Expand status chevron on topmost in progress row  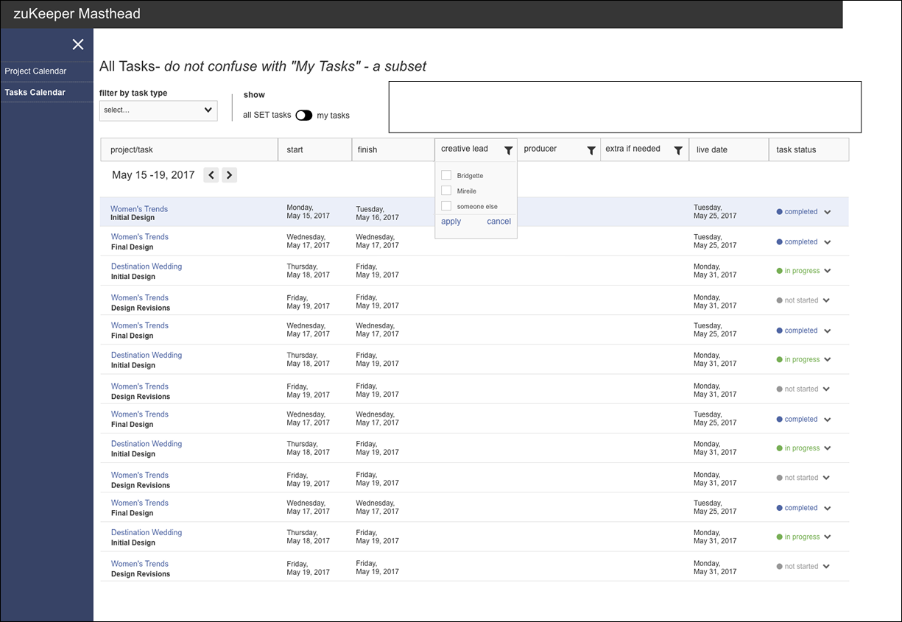[x=828, y=271]
